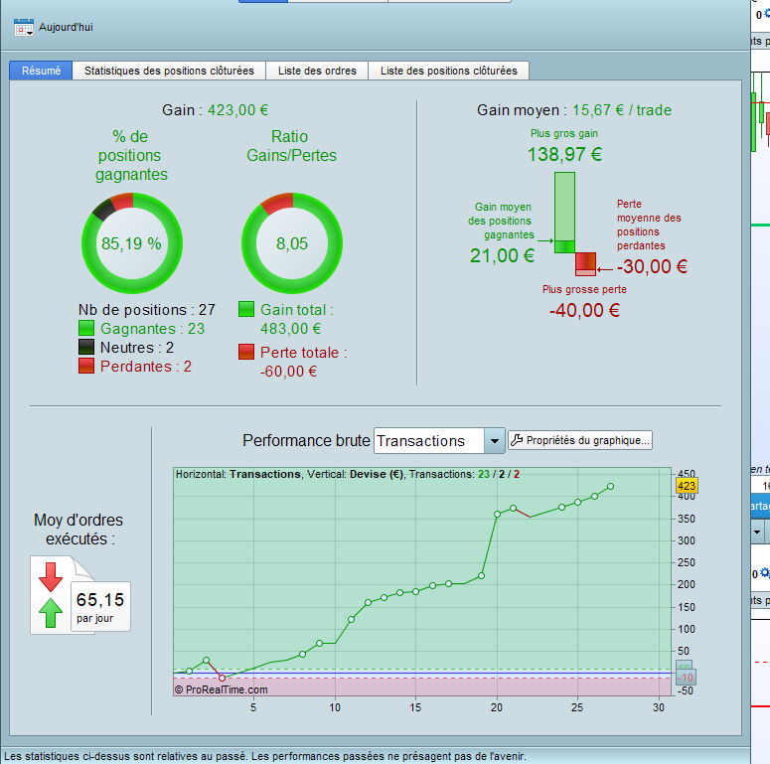
Task: Click the green largest gain bar
Action: coord(564,213)
